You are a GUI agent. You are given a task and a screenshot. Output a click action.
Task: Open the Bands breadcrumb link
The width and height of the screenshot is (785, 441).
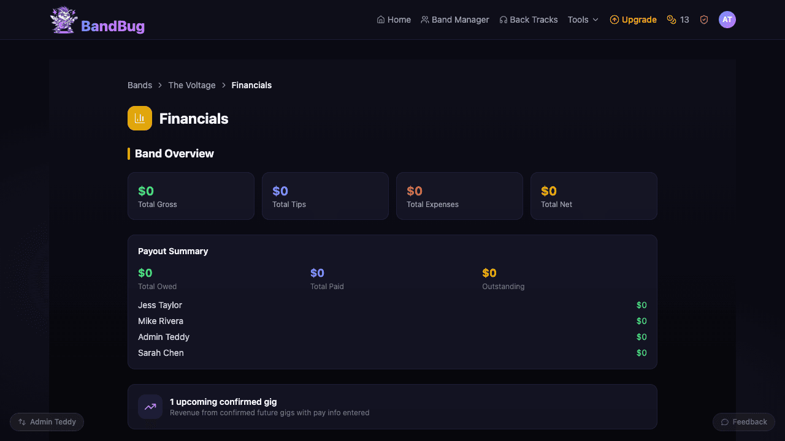139,85
